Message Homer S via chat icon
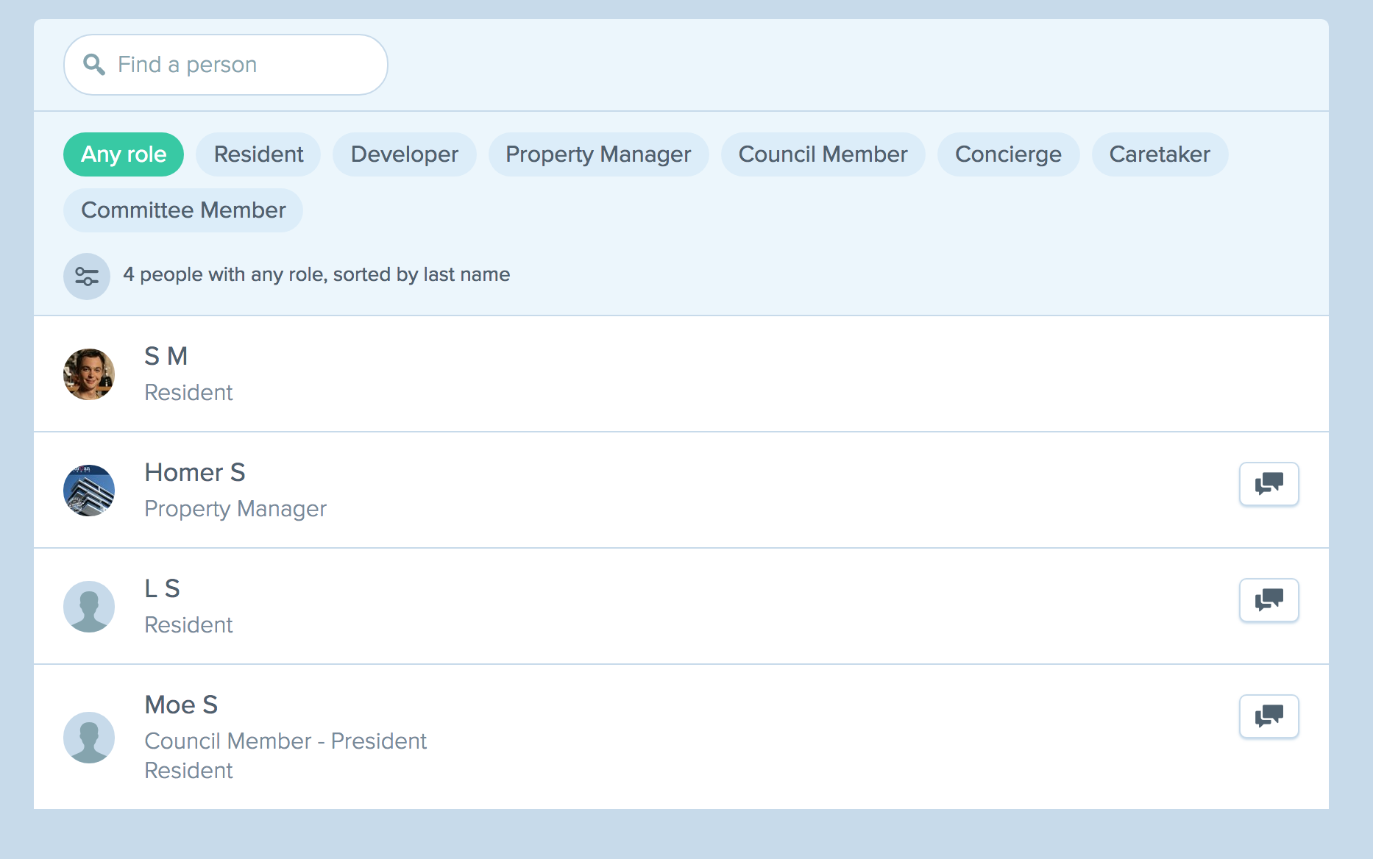 click(x=1269, y=484)
